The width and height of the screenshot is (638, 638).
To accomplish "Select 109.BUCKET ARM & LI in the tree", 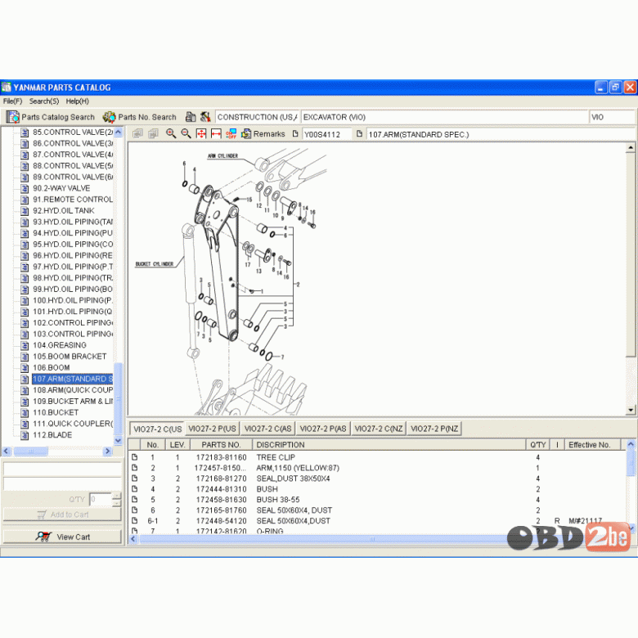I will pyautogui.click(x=73, y=401).
